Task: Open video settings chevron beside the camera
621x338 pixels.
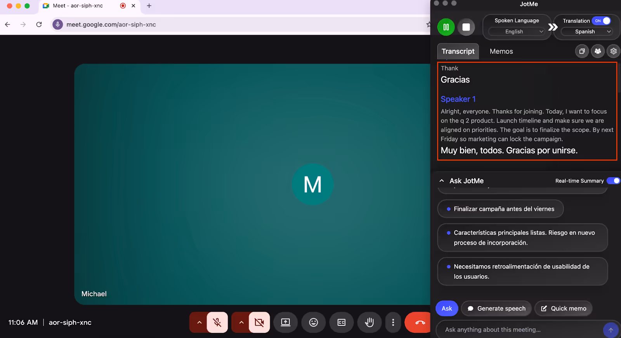Action: coord(241,322)
